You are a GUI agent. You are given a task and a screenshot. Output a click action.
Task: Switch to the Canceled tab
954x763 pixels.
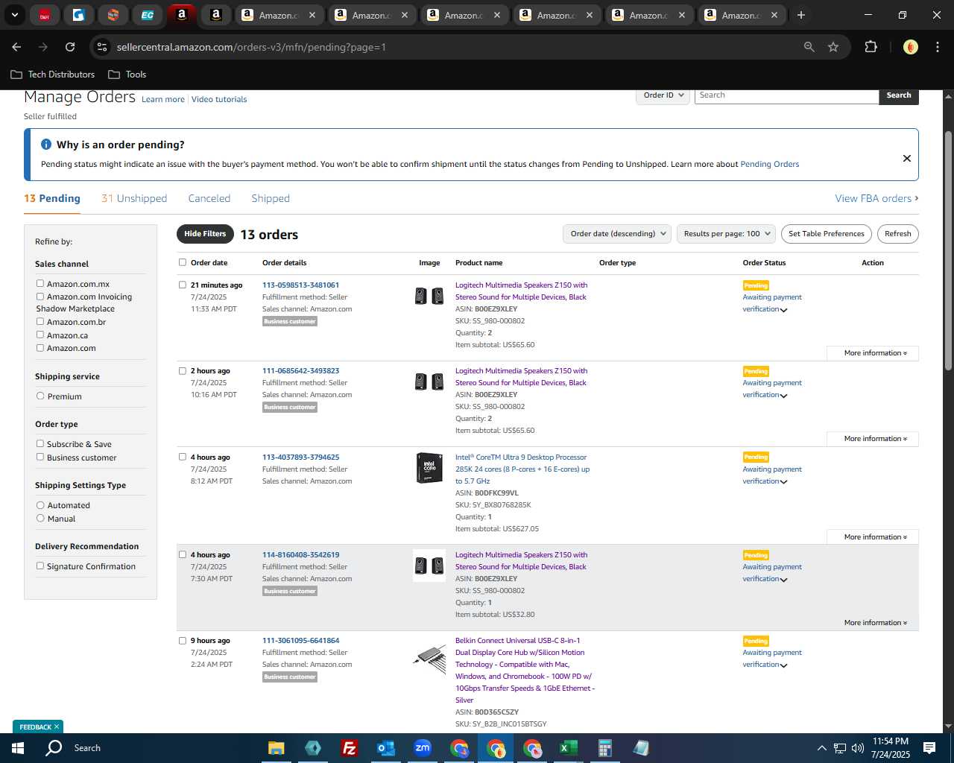click(x=209, y=198)
